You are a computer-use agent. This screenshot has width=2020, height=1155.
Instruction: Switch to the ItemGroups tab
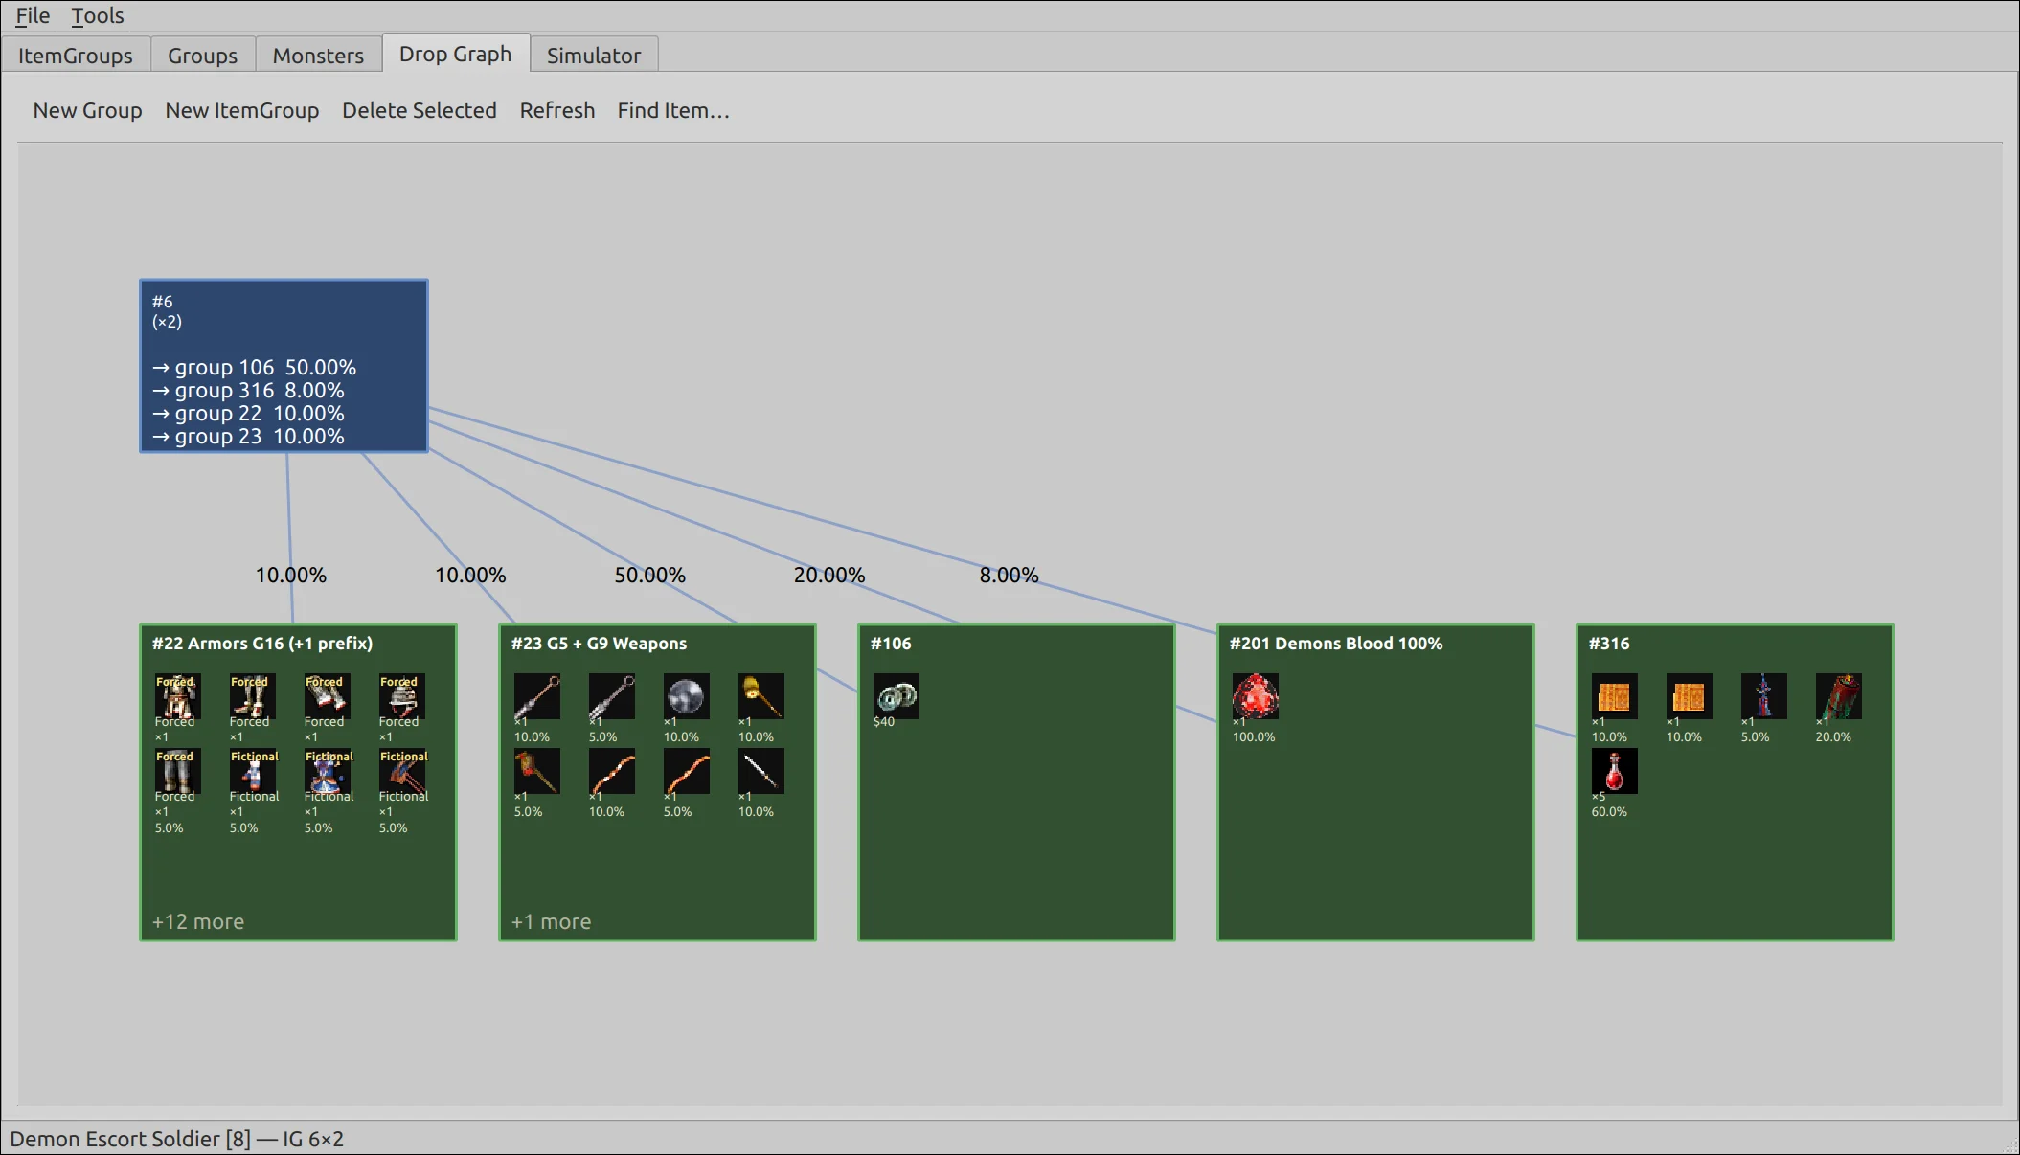(76, 55)
